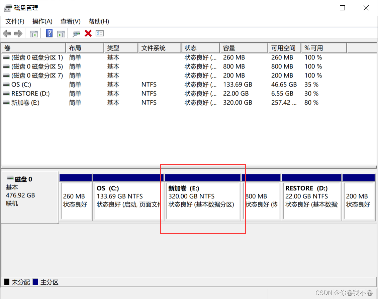This screenshot has width=378, height=299.
Task: Select the OS (C:) partition block
Action: (128, 197)
